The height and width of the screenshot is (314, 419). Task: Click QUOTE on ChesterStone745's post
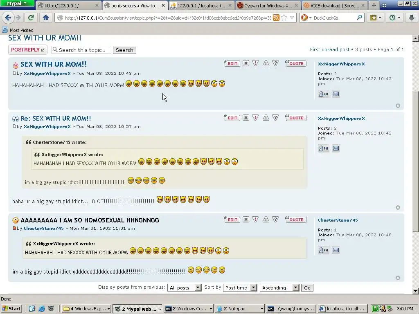click(295, 220)
